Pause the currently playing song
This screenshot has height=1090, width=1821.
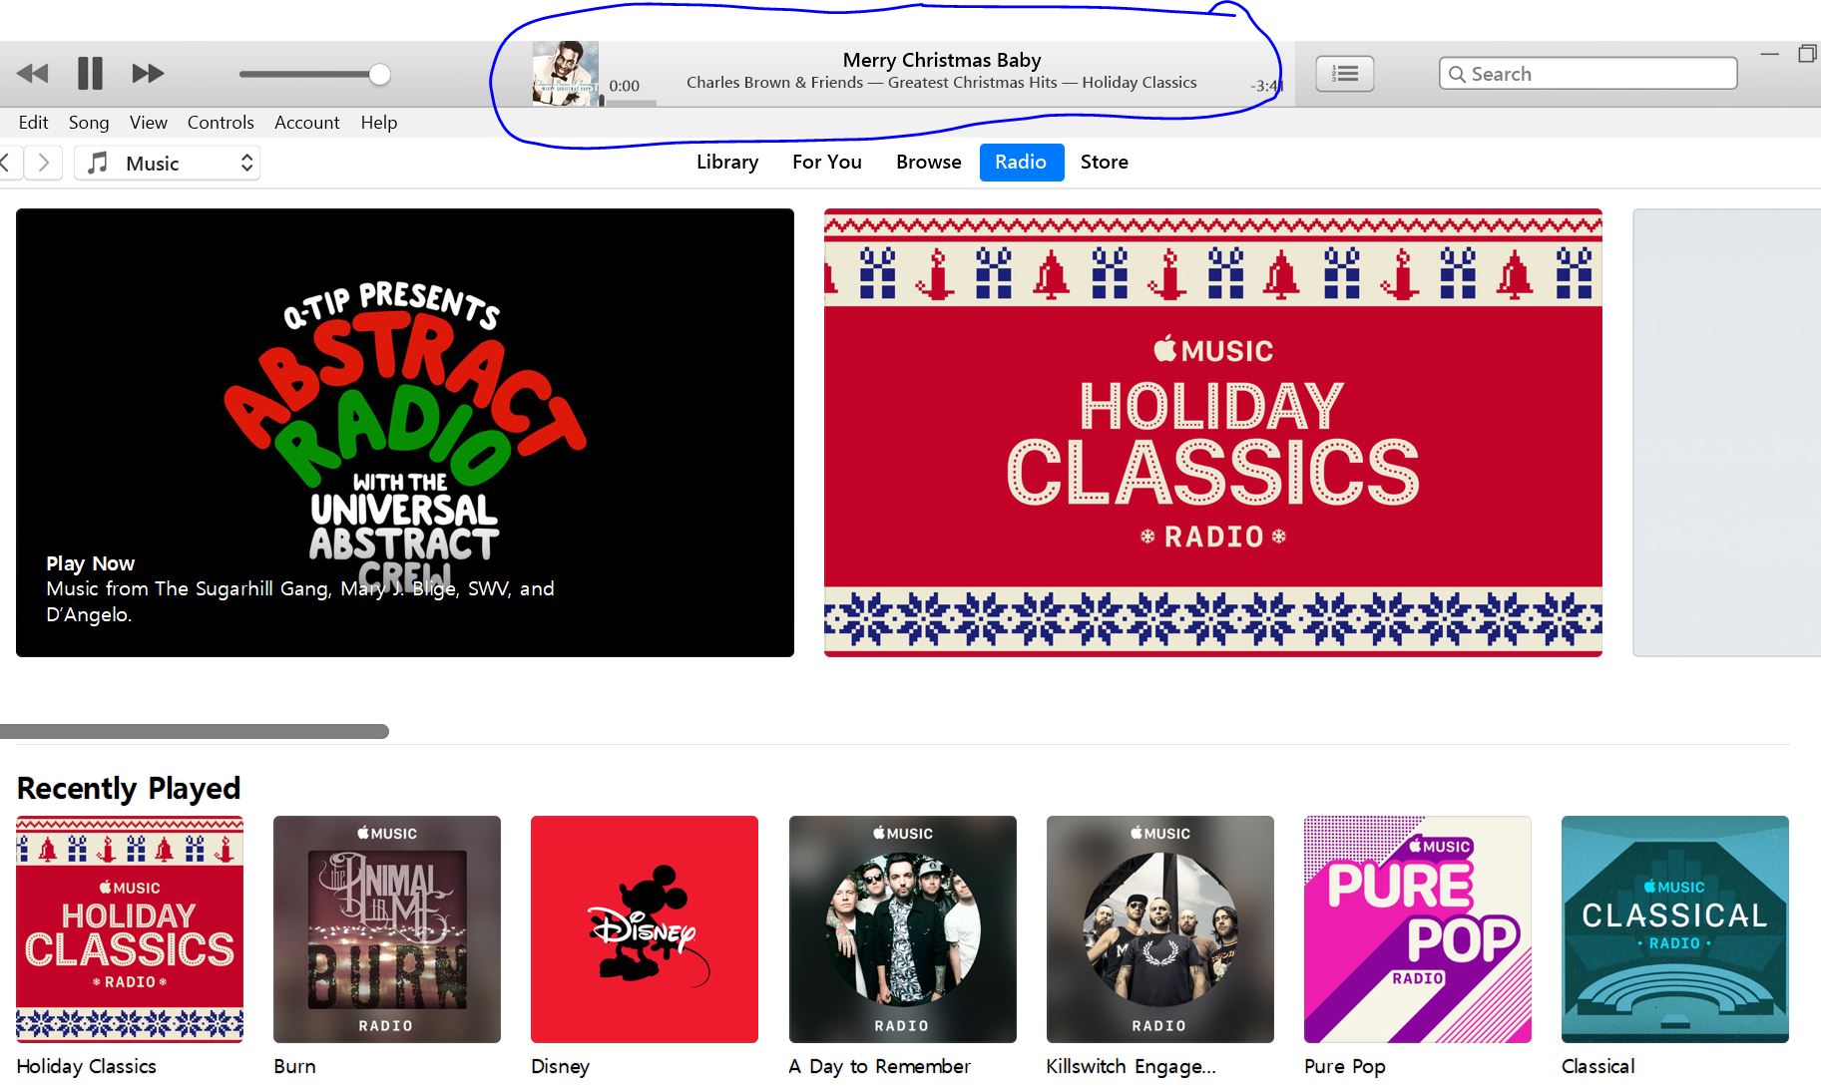tap(90, 73)
